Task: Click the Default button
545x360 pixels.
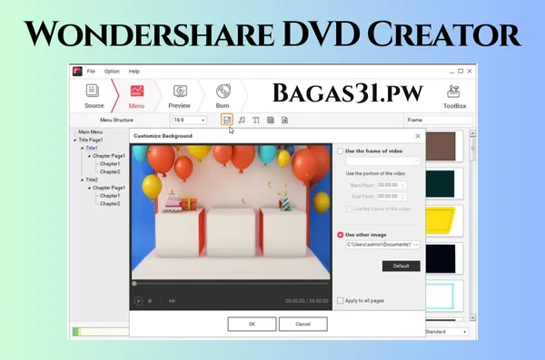Action: [401, 266]
